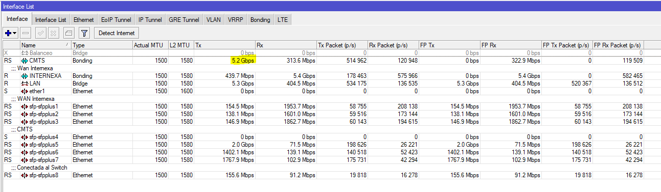Click the 313.6 Mbps Rx value
The image size is (661, 192).
(301, 61)
